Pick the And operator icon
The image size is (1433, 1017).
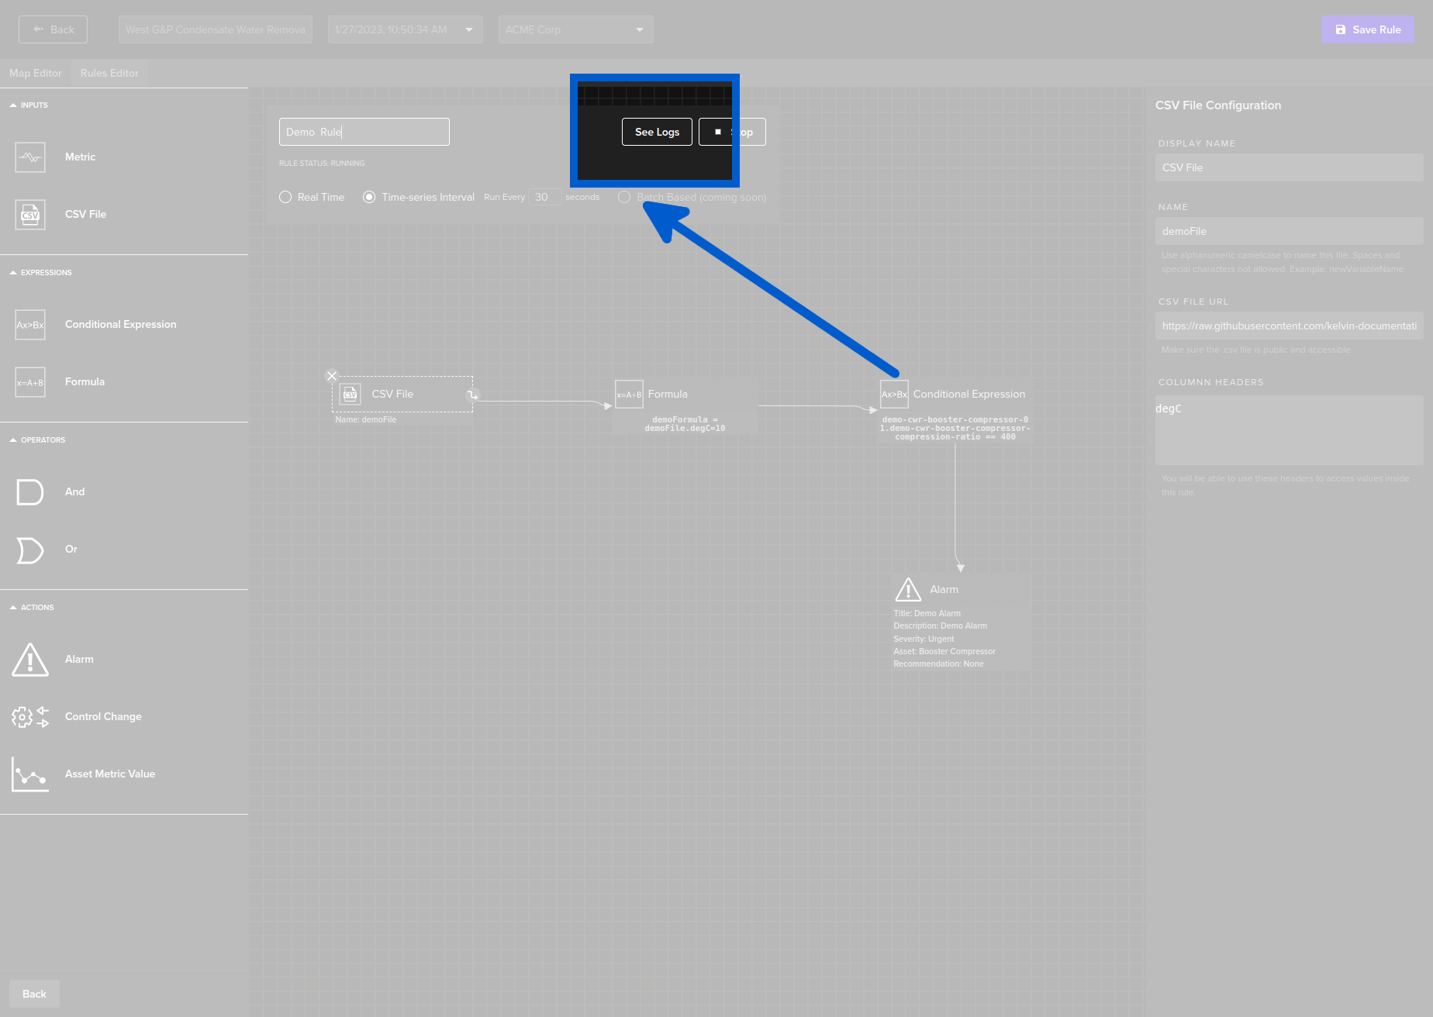29,491
